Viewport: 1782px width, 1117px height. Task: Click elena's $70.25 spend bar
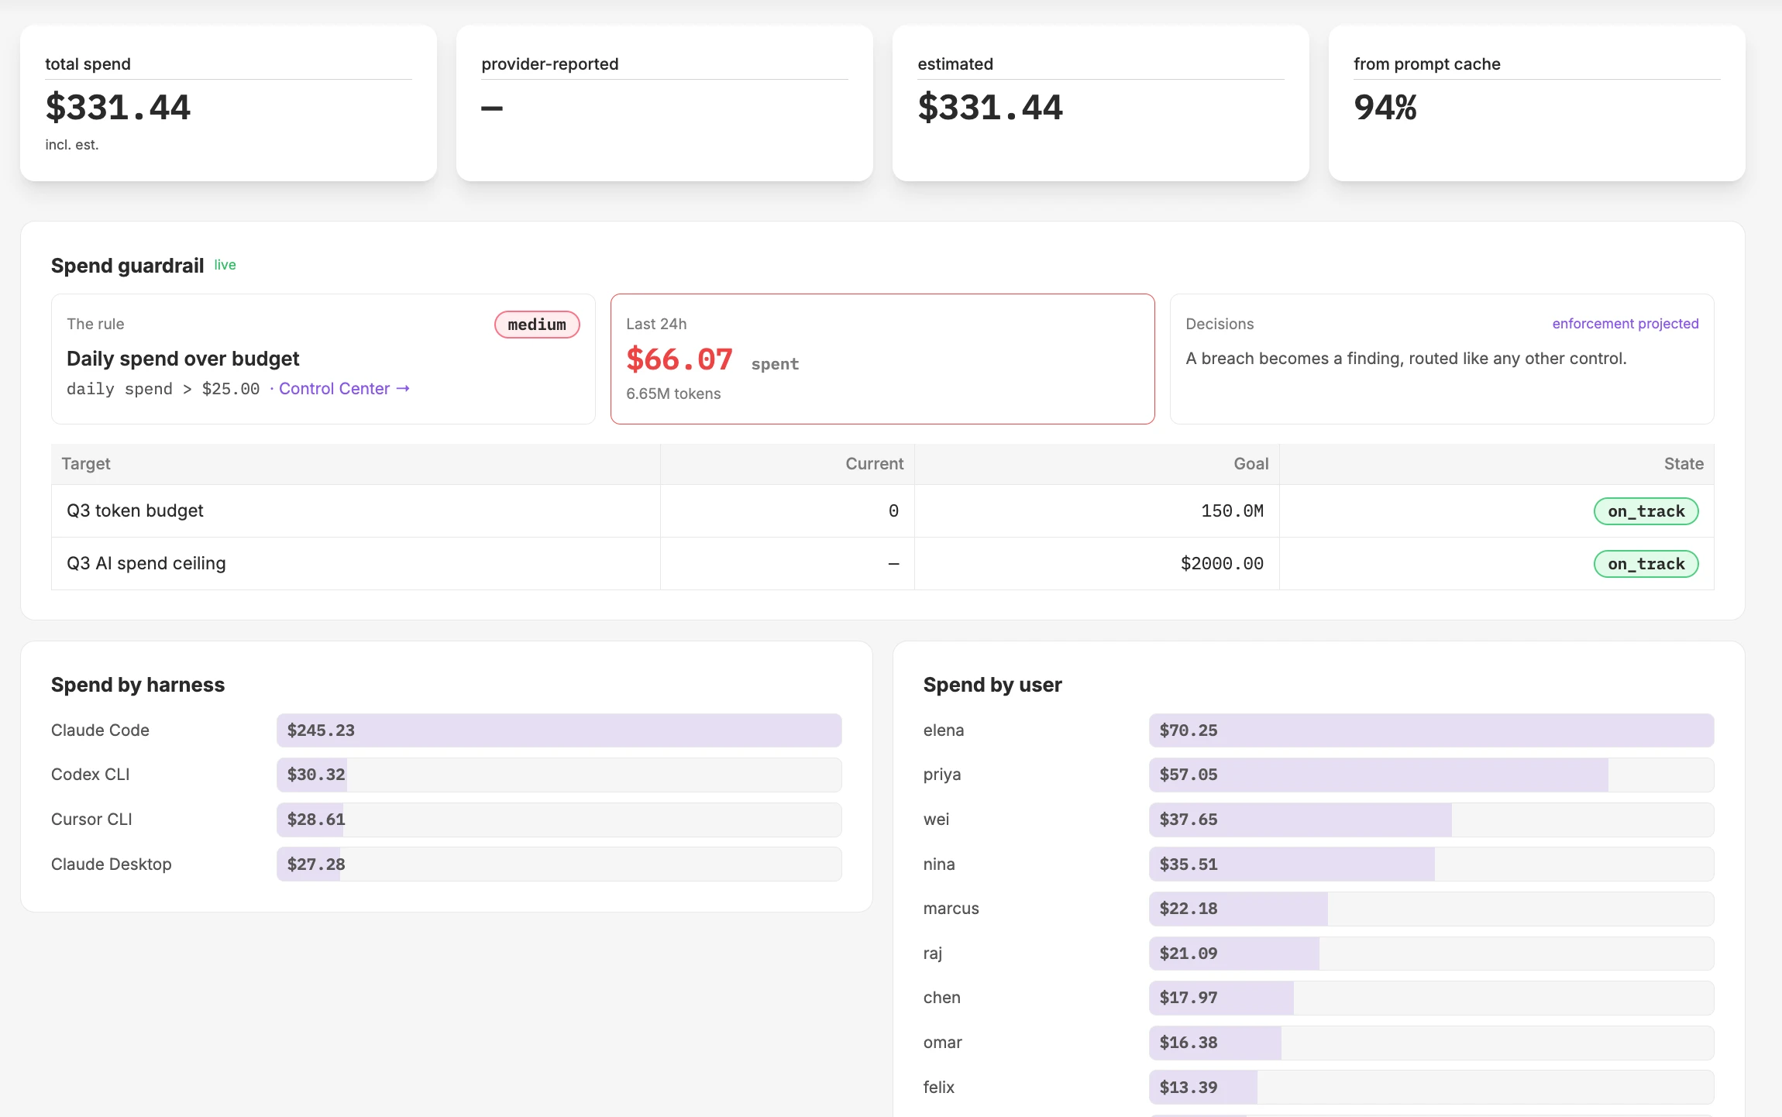coord(1431,730)
